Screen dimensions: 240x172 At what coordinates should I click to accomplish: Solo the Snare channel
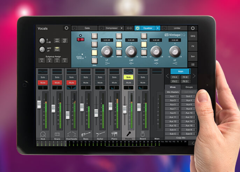click(57, 77)
